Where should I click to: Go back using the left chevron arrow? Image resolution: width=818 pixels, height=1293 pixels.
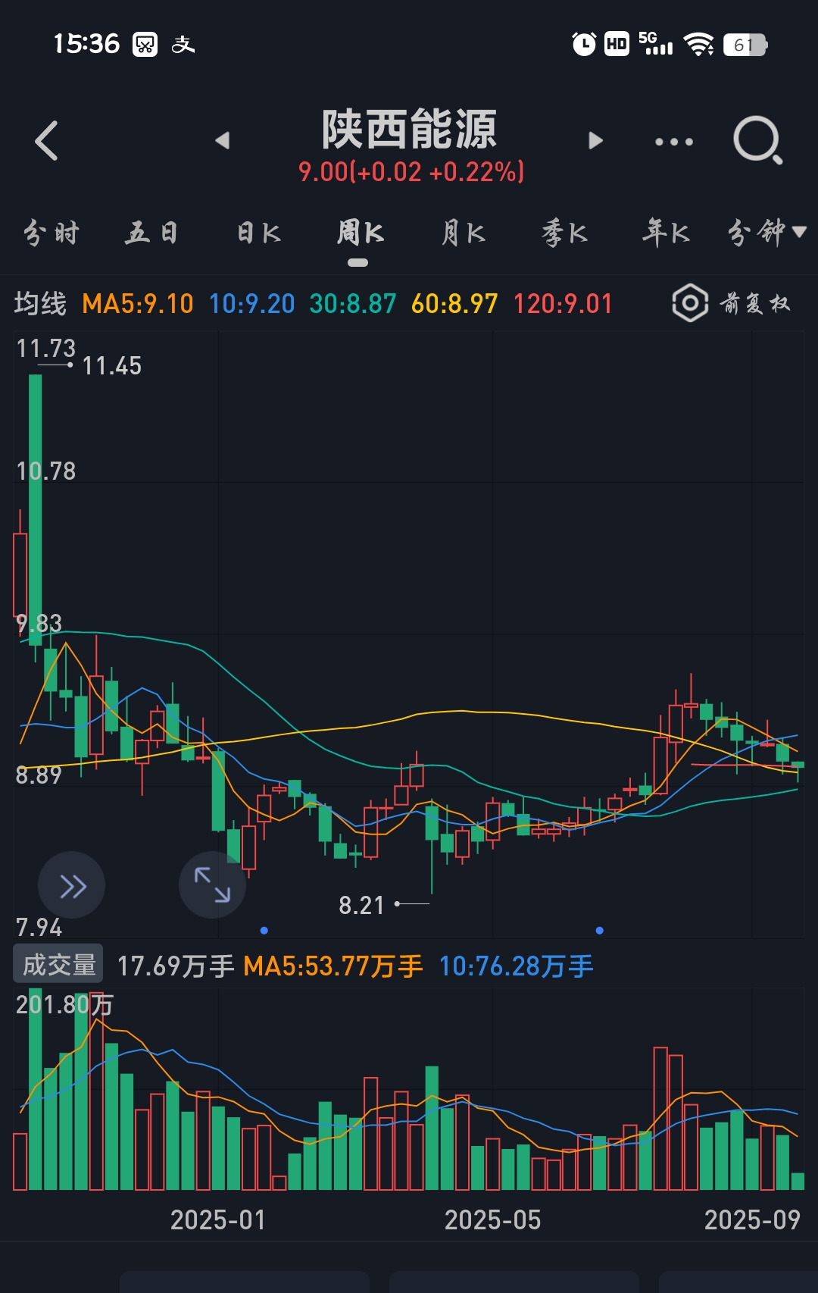[46, 141]
